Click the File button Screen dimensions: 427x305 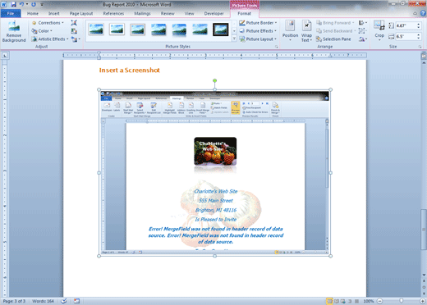click(x=11, y=13)
